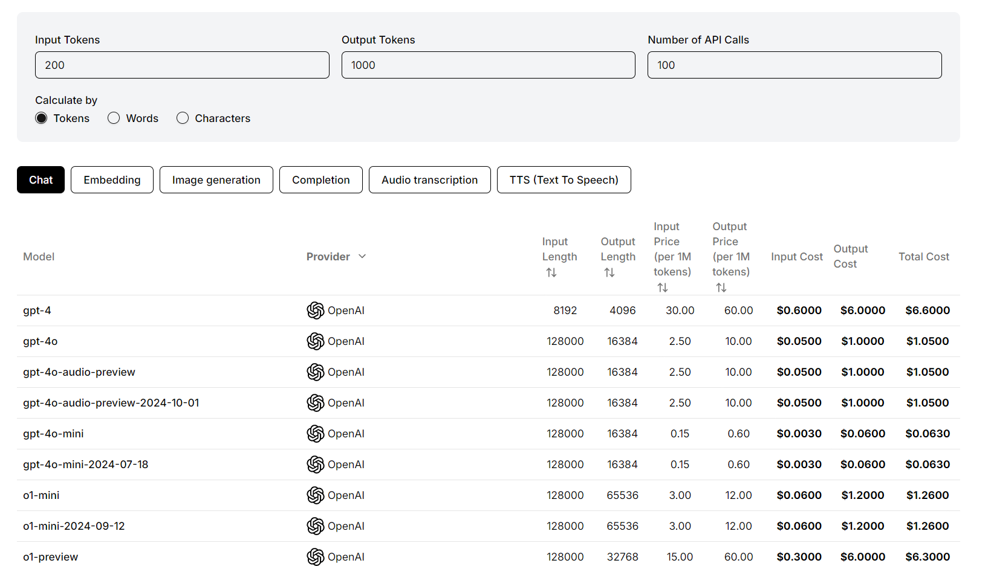Select the Characters radio option
991x566 pixels.
pyautogui.click(x=183, y=118)
